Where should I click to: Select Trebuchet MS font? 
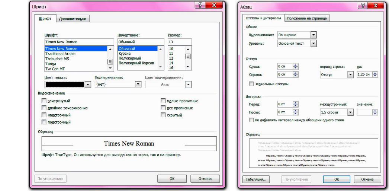pyautogui.click(x=76, y=59)
